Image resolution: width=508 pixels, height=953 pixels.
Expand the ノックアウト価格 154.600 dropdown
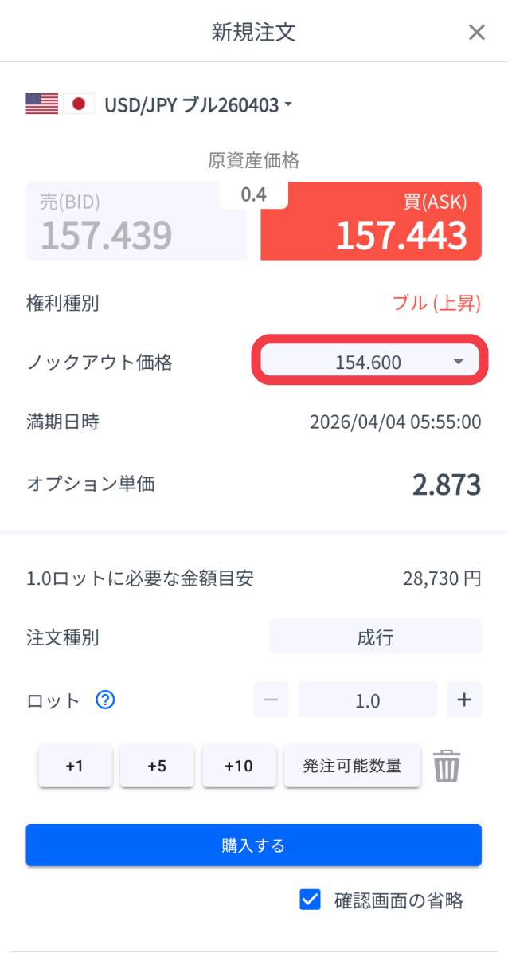click(368, 360)
